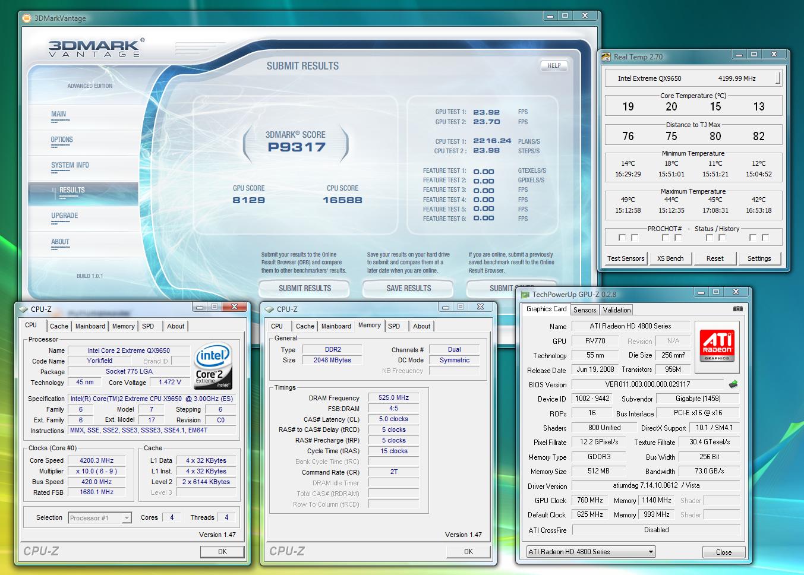The width and height of the screenshot is (804, 575).
Task: Click GPU score value 8129
Action: 249,200
